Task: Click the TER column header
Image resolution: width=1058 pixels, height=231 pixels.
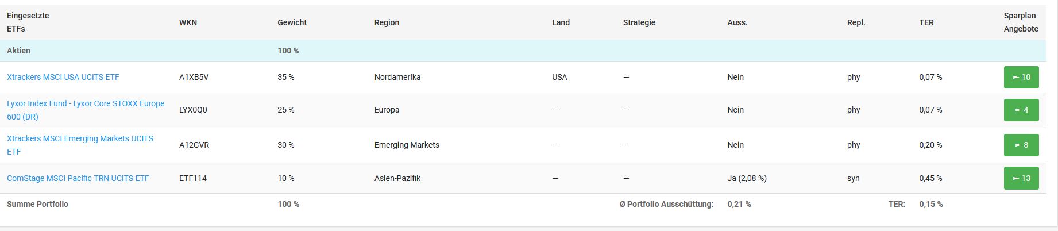Action: [926, 22]
